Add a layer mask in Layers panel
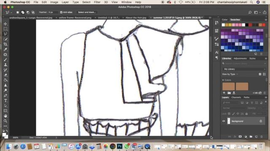 (x=240, y=137)
